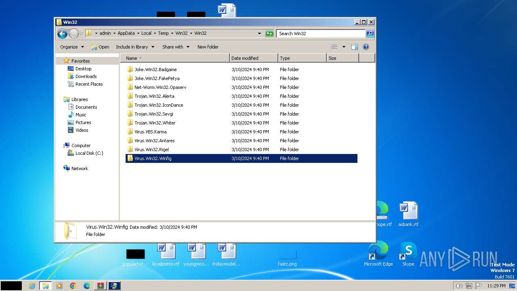Click the Back navigation arrow
This screenshot has height=291, width=517.
pos(62,34)
